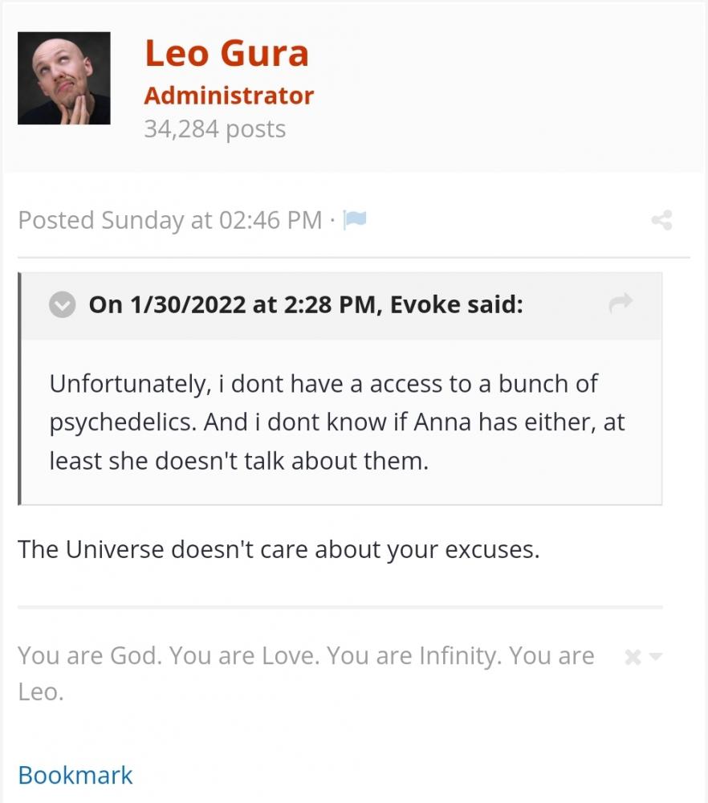Click the quoted date 1/30/2022
Screen dimensions: 708x803
(x=189, y=304)
